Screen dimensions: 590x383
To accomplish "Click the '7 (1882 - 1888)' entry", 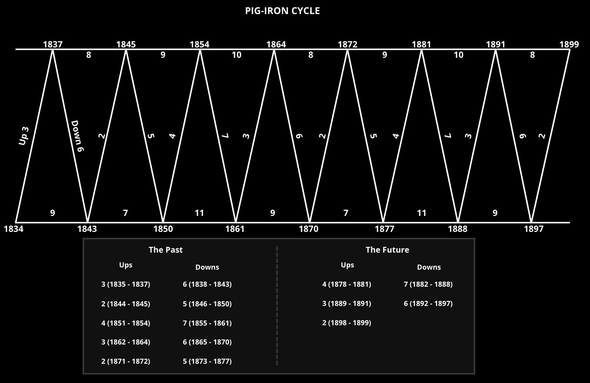I will click(428, 284).
